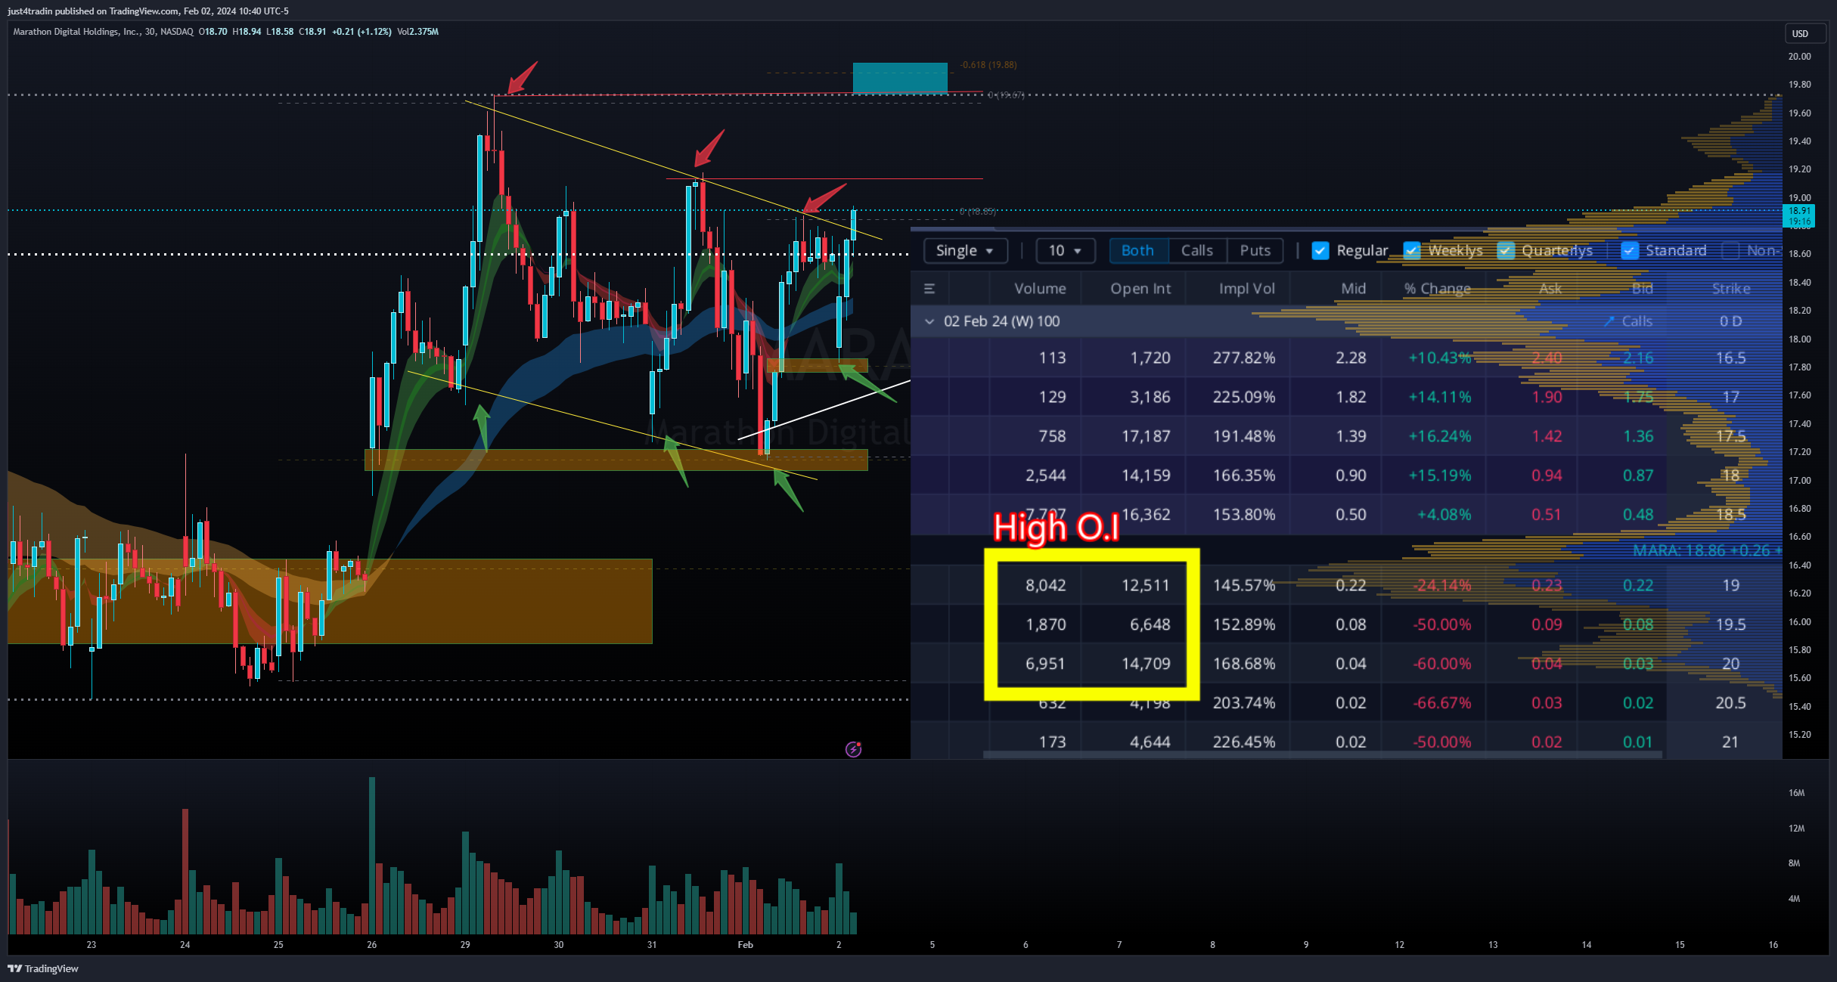1837x982 pixels.
Task: Sort by the Impl Vol column header
Action: pyautogui.click(x=1247, y=289)
